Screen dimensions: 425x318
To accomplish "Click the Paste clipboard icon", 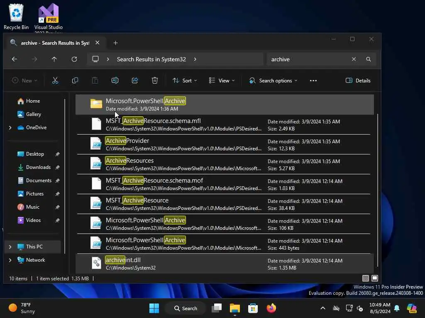I will pos(95,81).
